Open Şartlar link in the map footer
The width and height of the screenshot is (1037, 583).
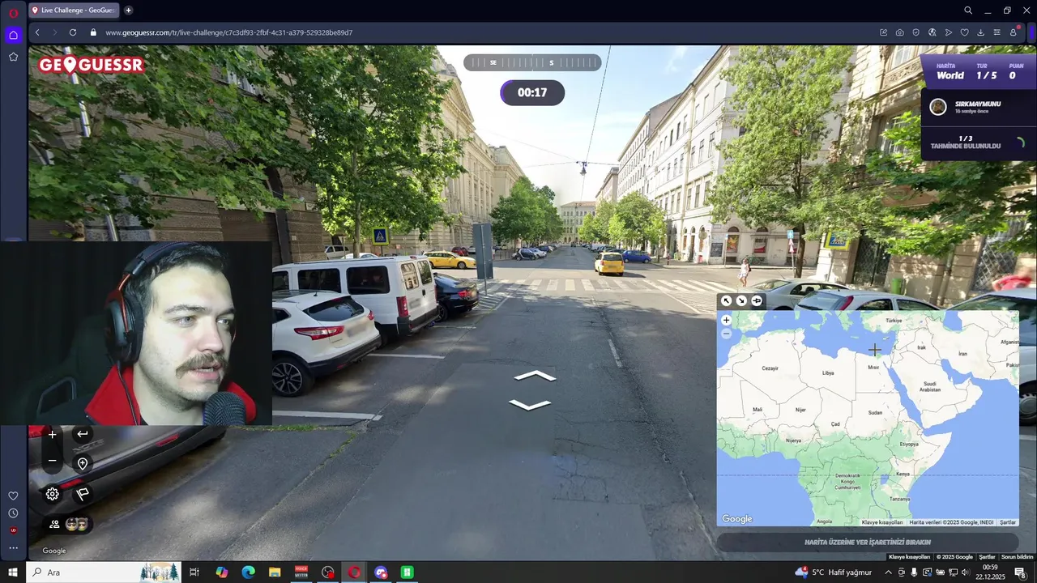point(1008,522)
